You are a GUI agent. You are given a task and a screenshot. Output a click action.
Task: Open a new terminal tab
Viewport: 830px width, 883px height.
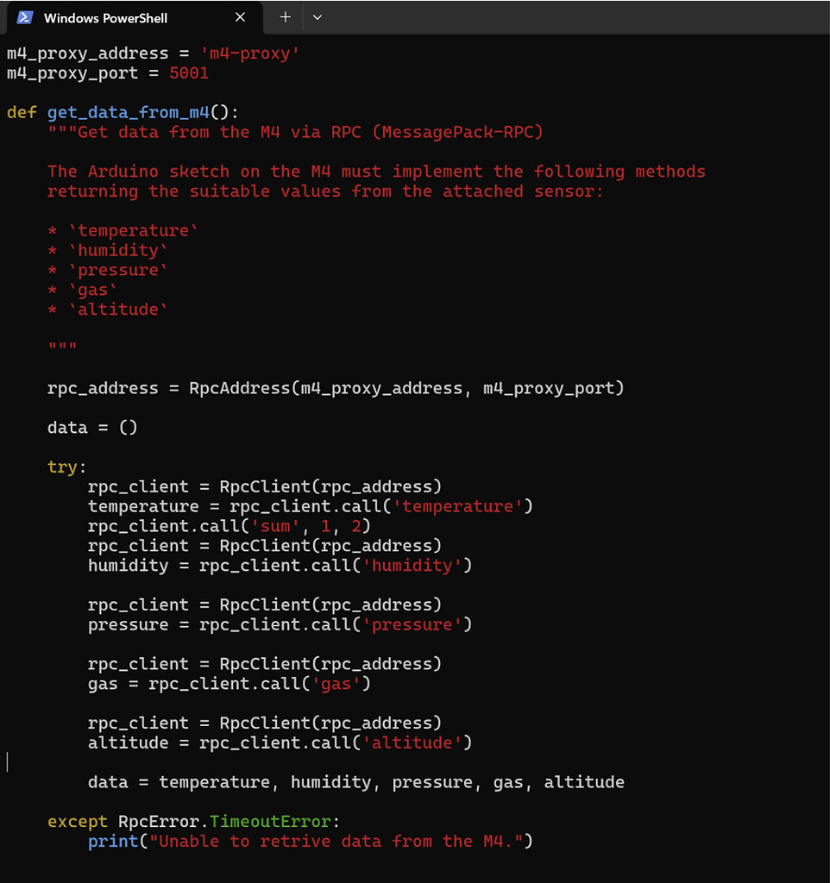pos(285,17)
